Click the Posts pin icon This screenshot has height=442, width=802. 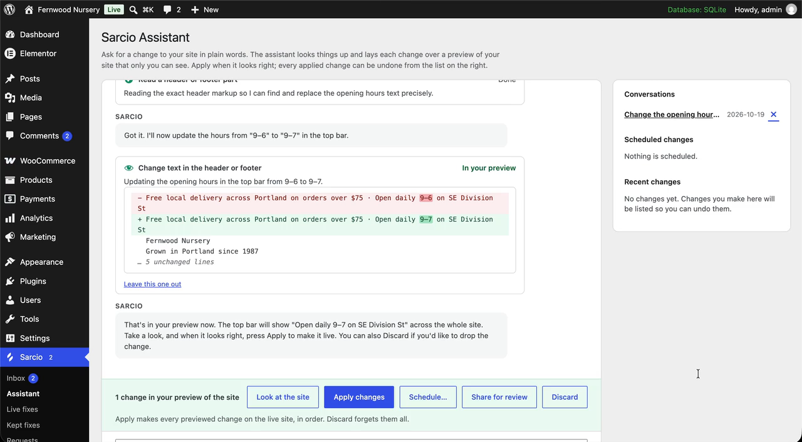pos(10,79)
